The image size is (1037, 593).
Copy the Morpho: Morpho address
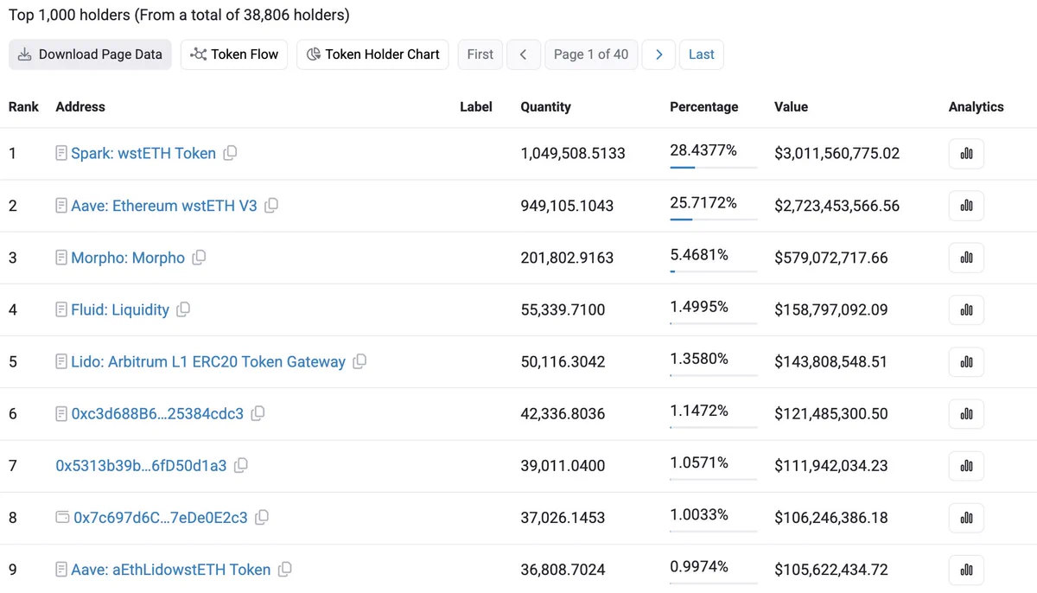tap(199, 258)
